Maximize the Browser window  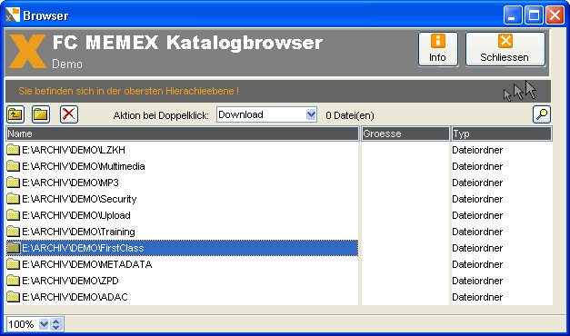click(534, 15)
